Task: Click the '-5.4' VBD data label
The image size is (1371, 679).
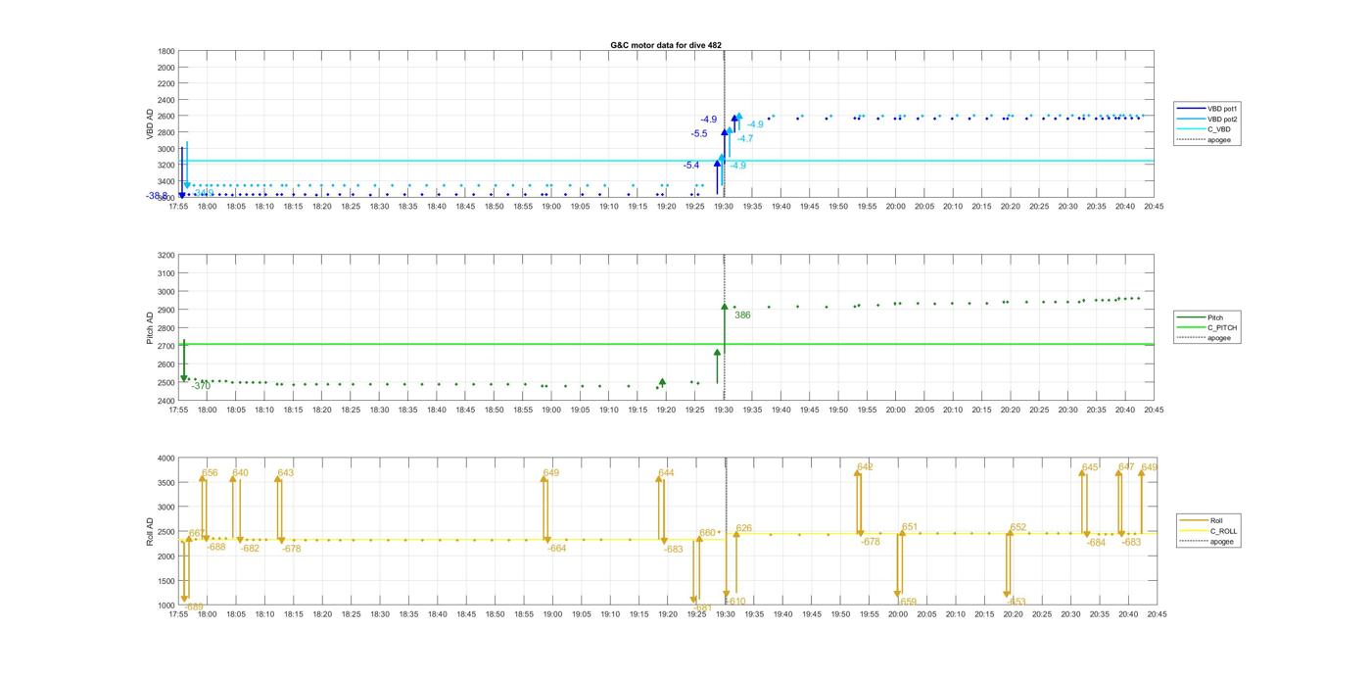Action: (691, 166)
